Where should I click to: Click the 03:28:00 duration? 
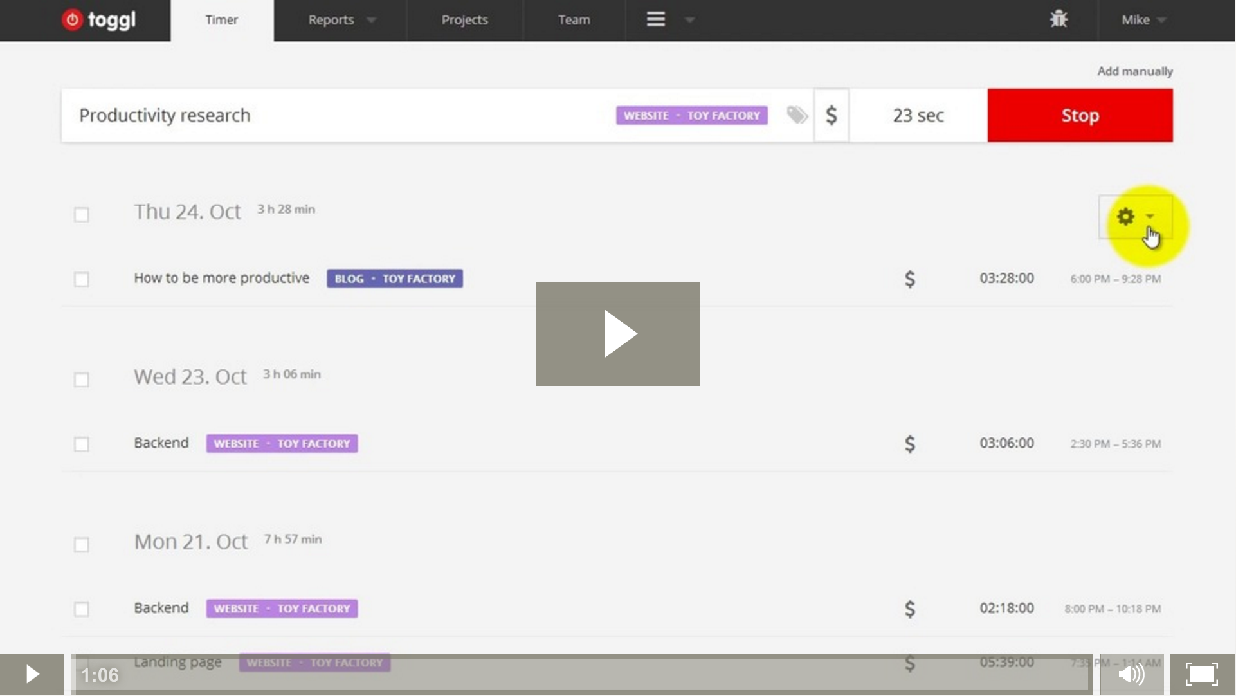click(1007, 279)
